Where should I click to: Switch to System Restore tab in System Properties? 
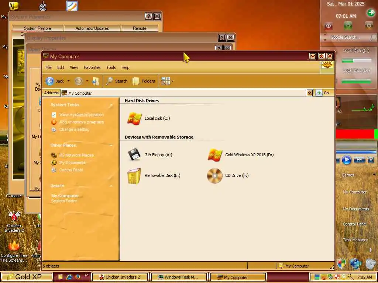(37, 28)
